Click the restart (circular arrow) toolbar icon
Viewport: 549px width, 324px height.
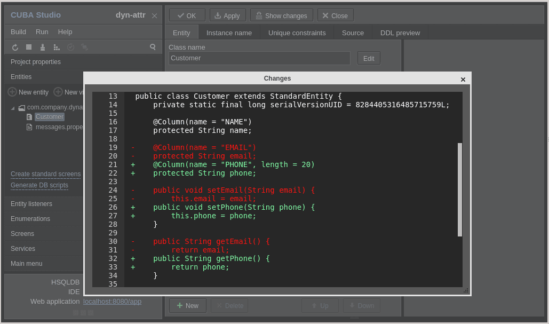[15, 48]
